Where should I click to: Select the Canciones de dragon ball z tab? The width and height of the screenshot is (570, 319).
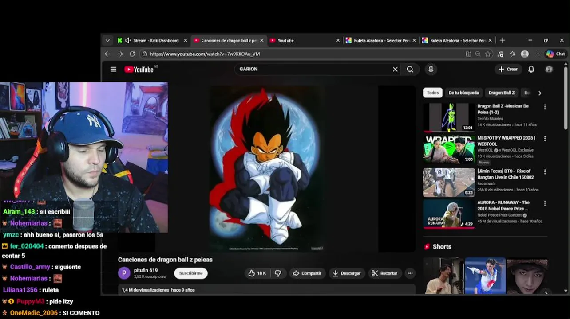pos(229,40)
